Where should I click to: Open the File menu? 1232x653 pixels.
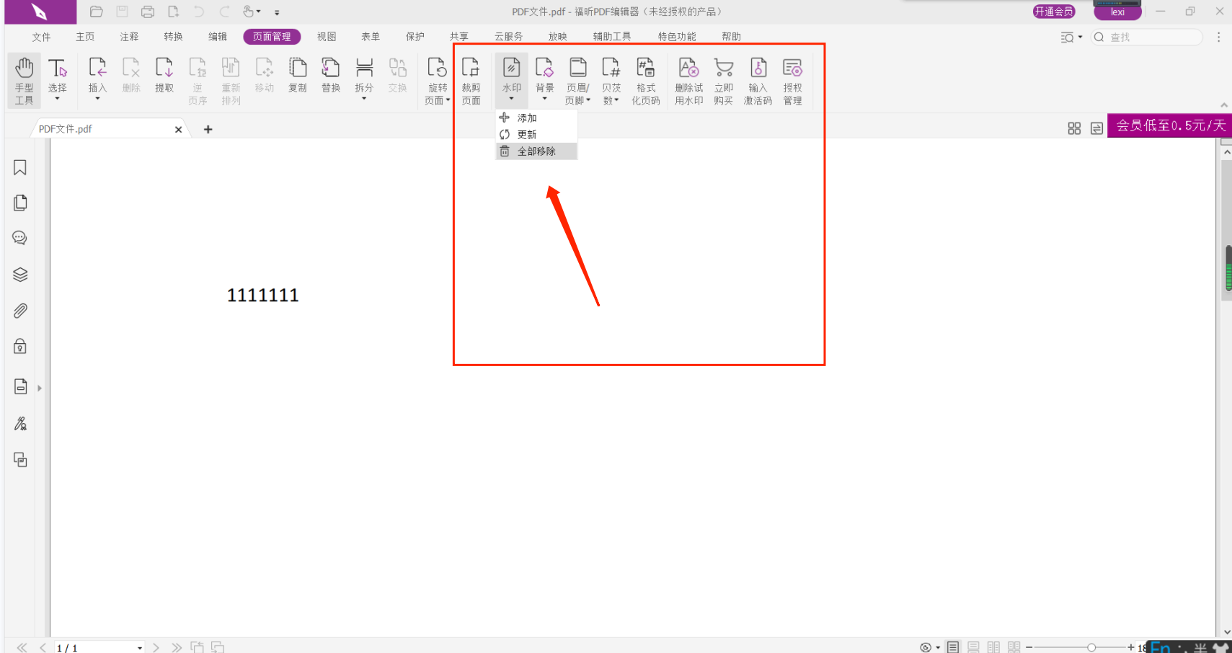click(41, 37)
